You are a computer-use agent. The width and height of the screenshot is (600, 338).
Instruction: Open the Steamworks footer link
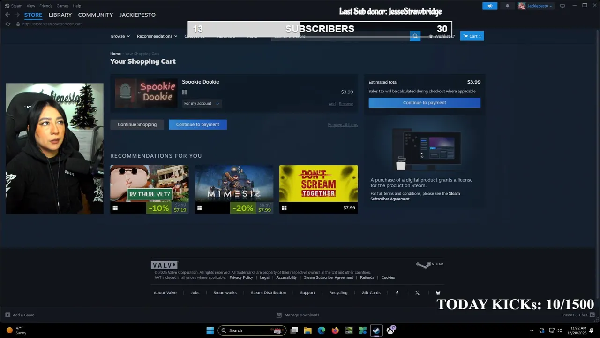[x=225, y=293]
